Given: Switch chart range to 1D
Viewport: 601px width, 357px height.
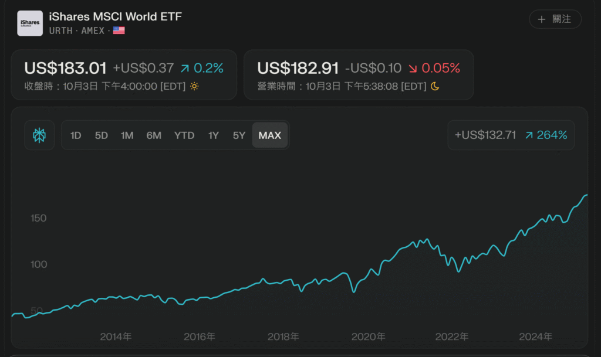Looking at the screenshot, I should (76, 135).
